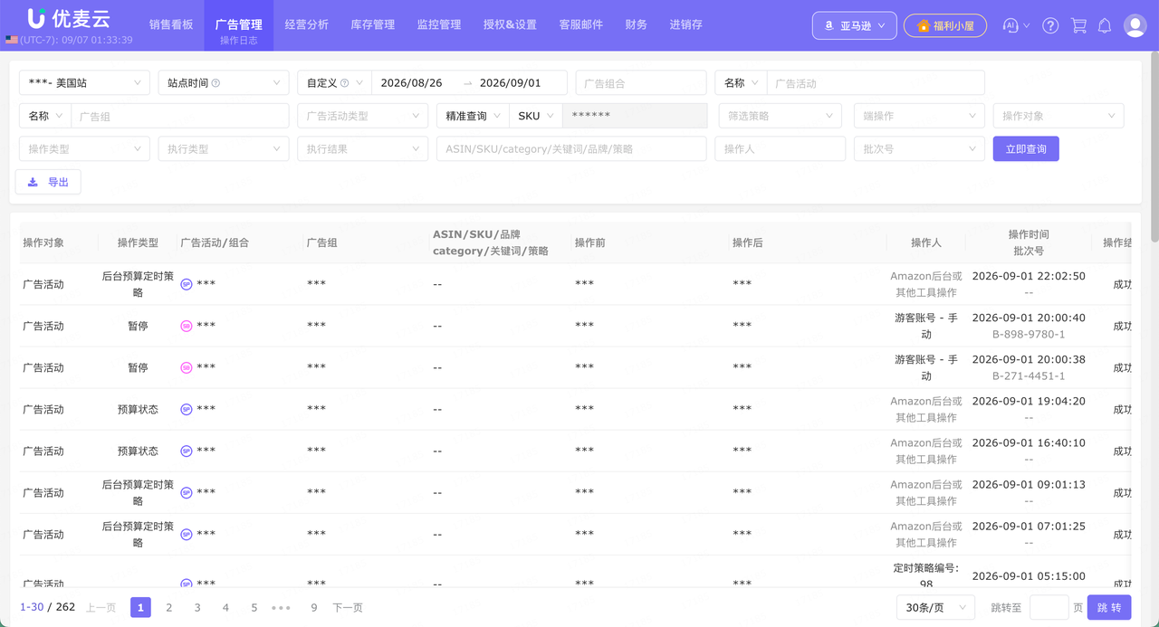Click SP icon in 09:01:13 row
1159x627 pixels.
point(187,492)
